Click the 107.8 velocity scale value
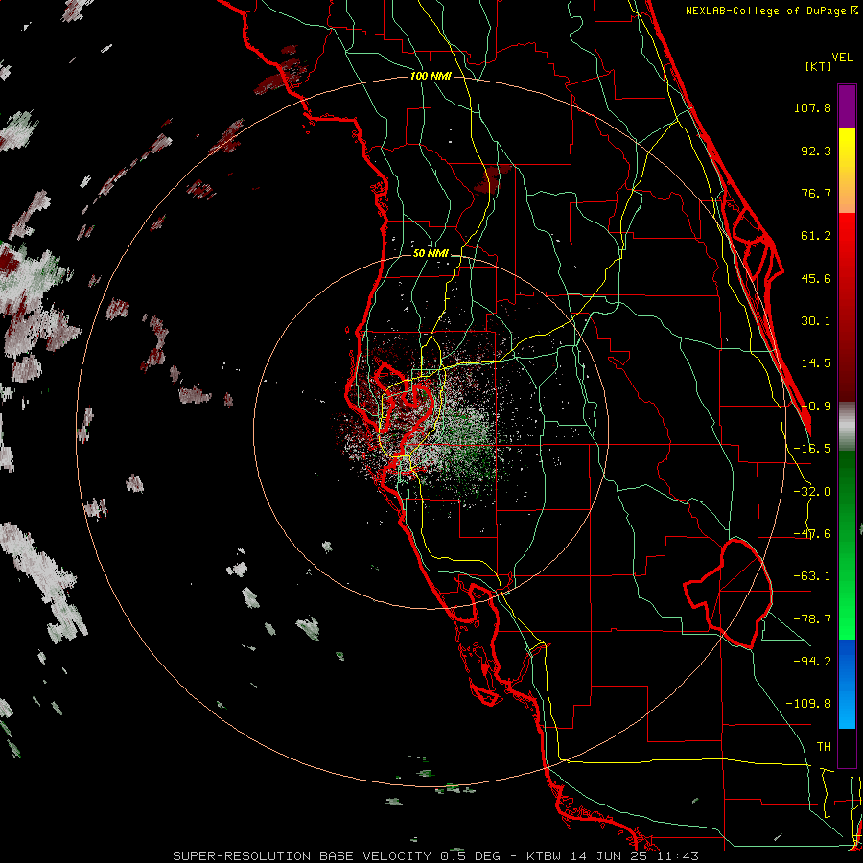The image size is (863, 863). [812, 107]
